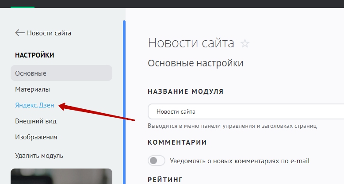The height and width of the screenshot is (184, 344).
Task: Click the Новости сайта back link text
Action: coord(49,33)
